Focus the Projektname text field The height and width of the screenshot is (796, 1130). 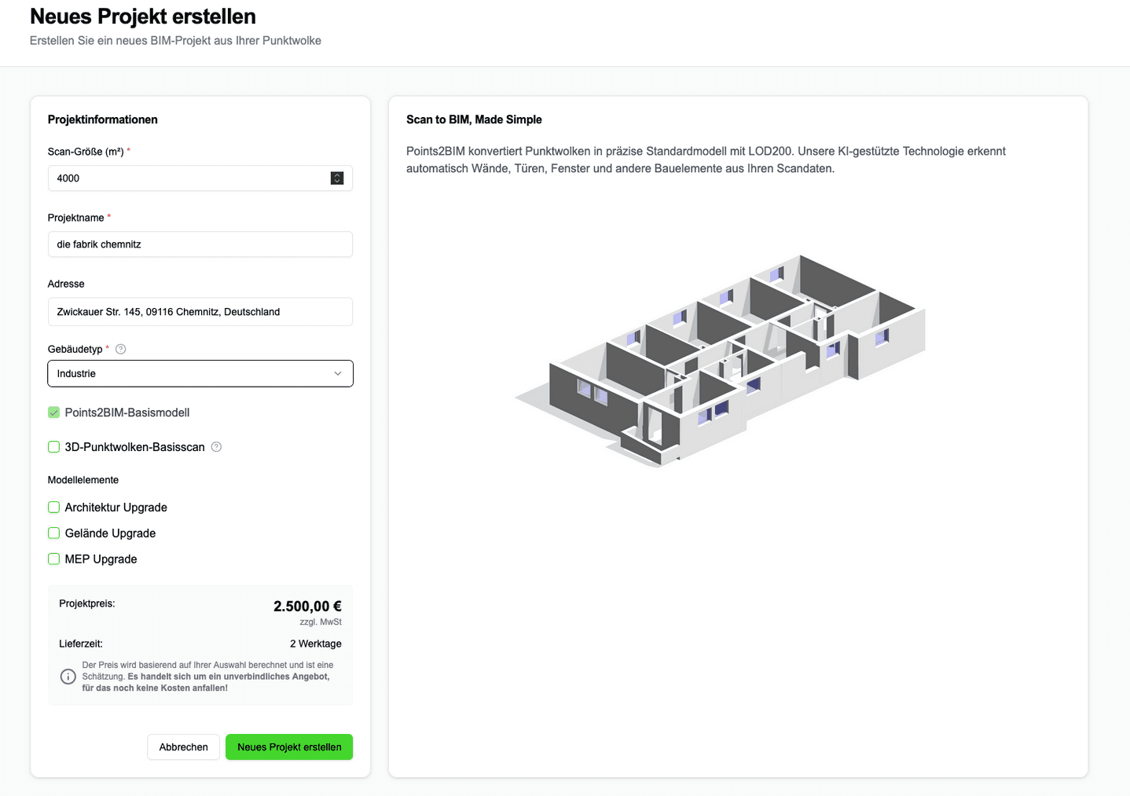(x=200, y=244)
